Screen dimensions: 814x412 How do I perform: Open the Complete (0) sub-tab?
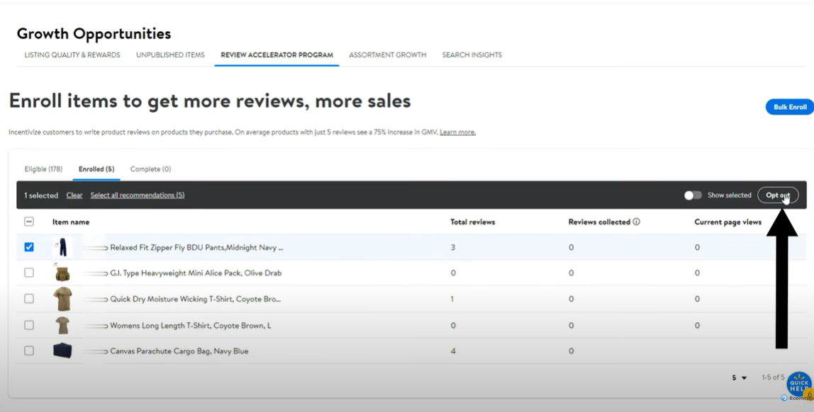coord(150,169)
